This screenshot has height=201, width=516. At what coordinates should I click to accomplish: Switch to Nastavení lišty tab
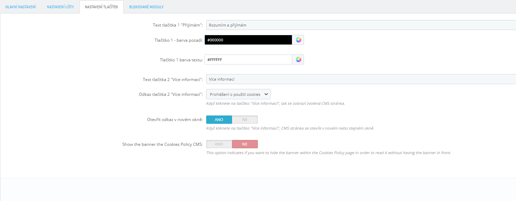click(x=60, y=7)
